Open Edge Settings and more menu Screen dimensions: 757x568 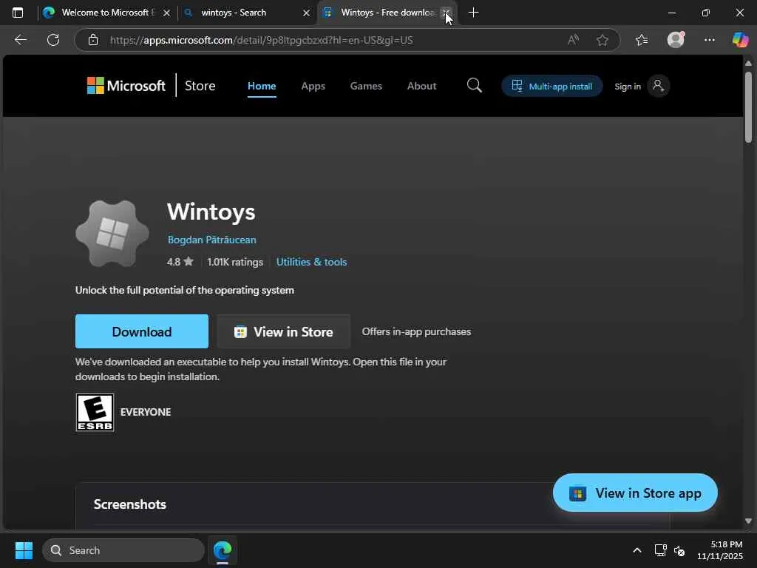pos(709,40)
